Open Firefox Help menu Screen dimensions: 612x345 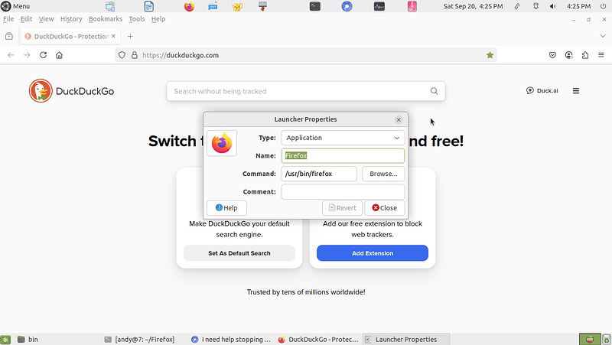[x=158, y=18]
